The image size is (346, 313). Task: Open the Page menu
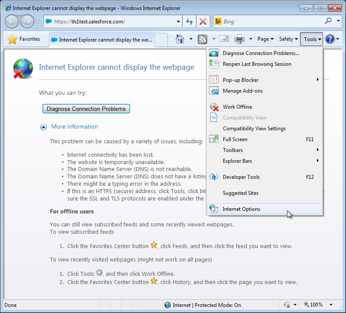(x=265, y=39)
